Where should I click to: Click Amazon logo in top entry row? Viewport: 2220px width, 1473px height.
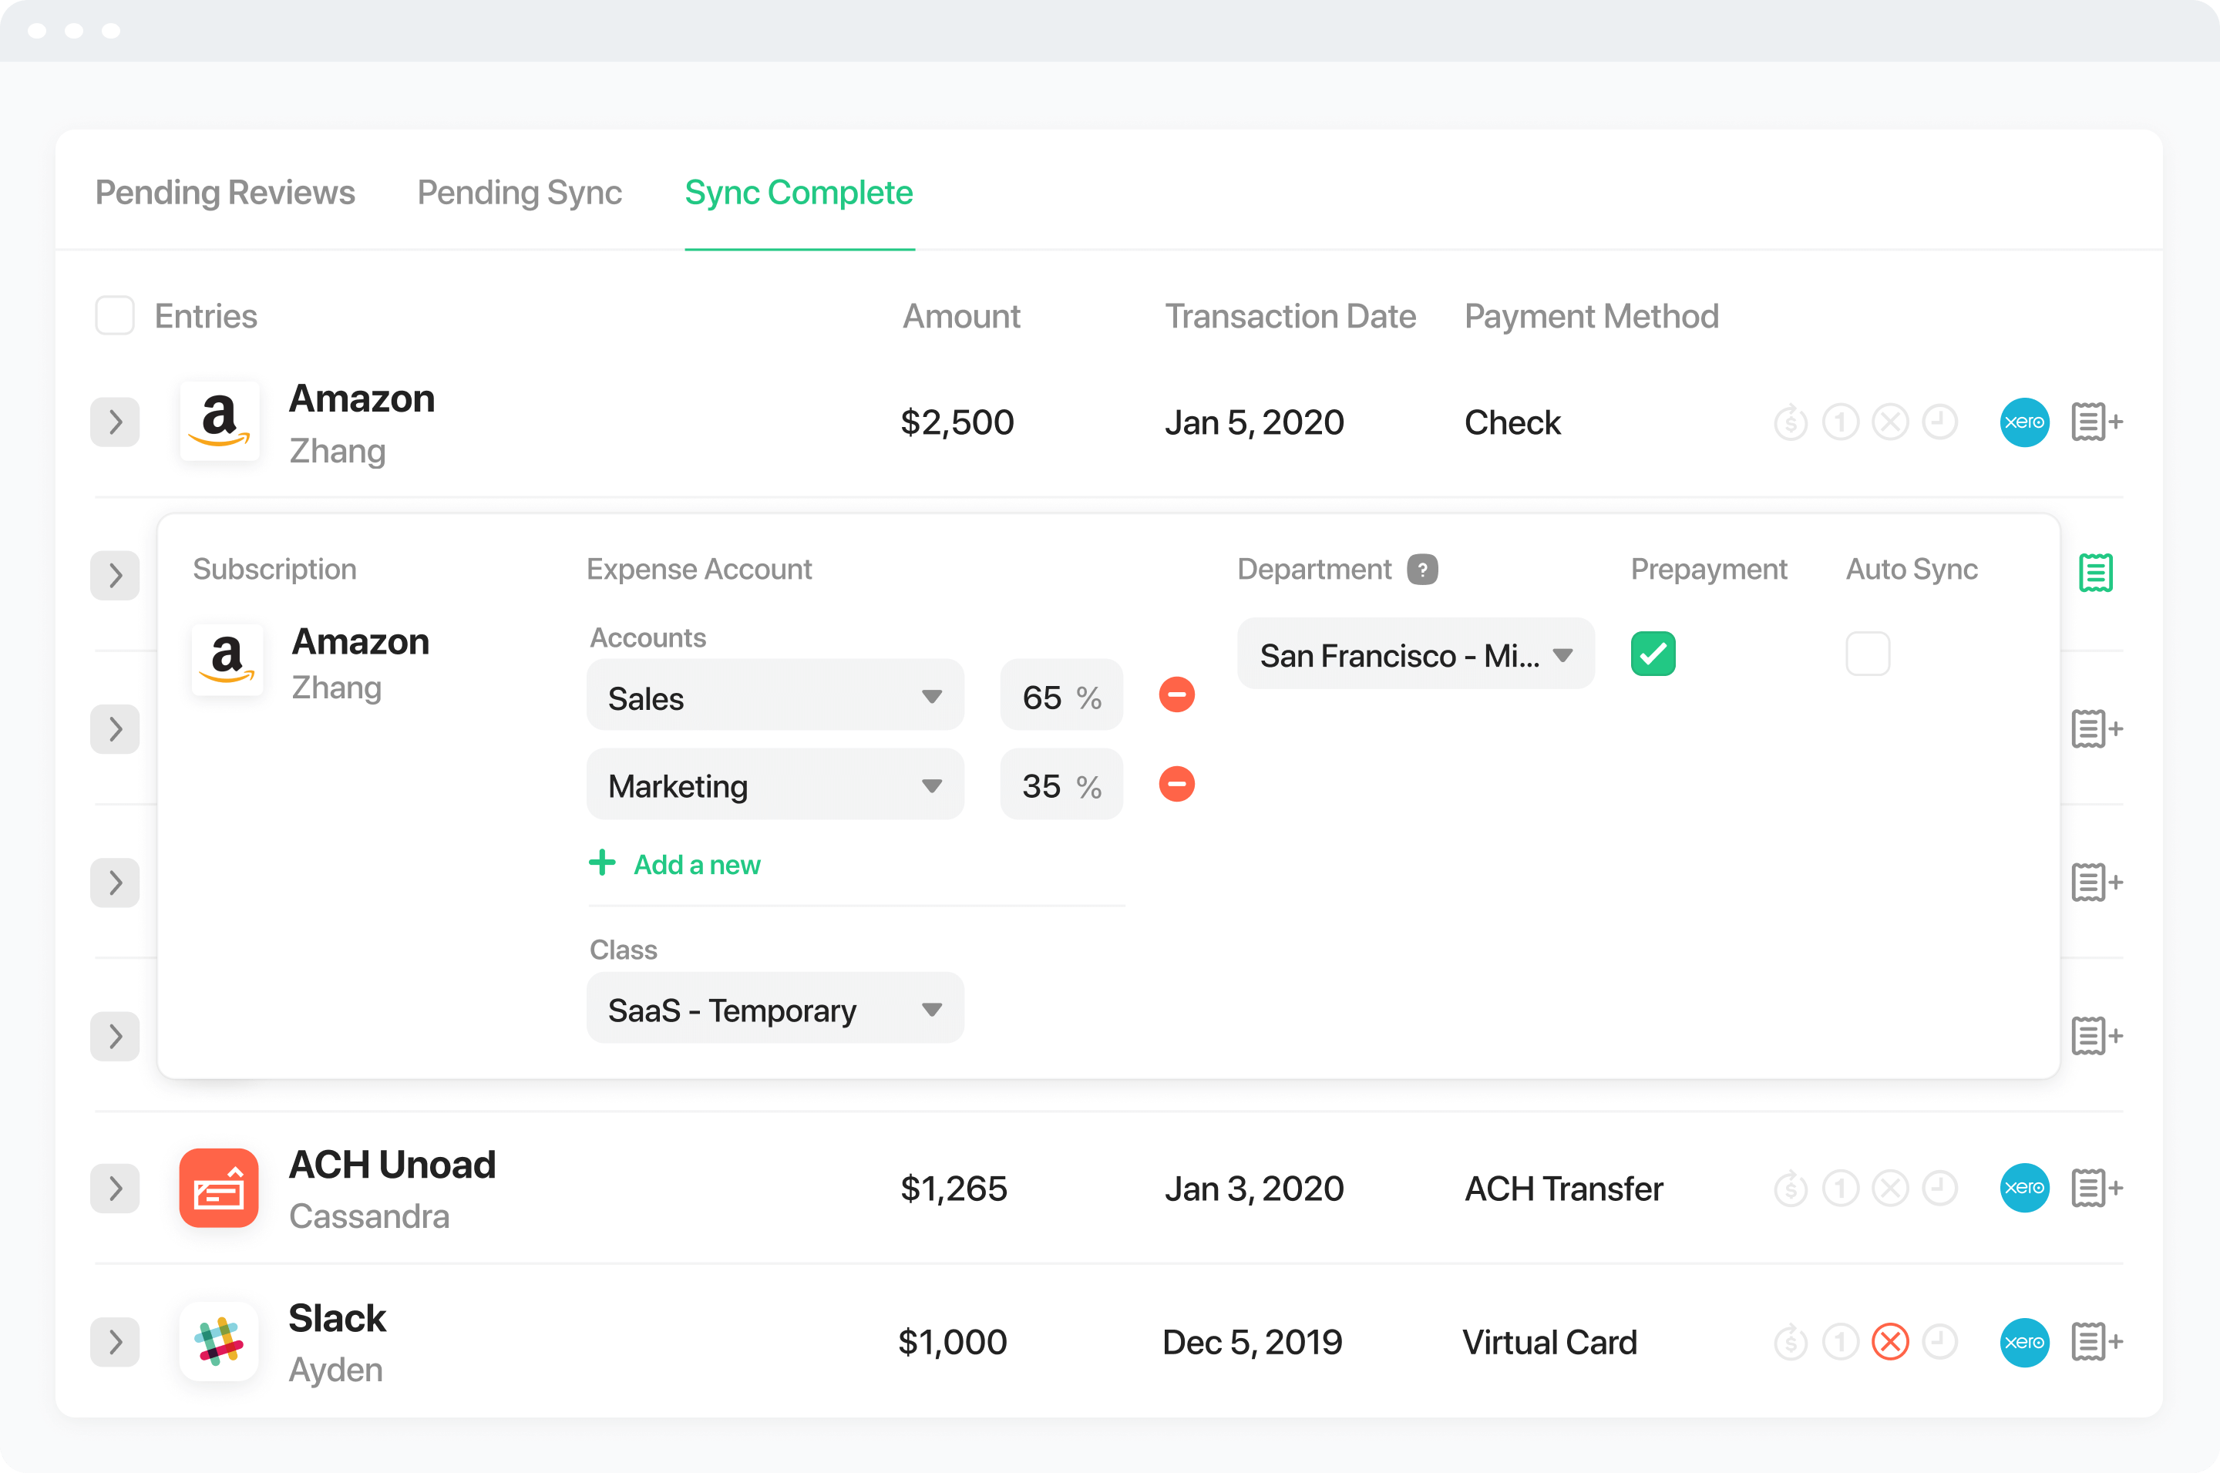tap(219, 420)
